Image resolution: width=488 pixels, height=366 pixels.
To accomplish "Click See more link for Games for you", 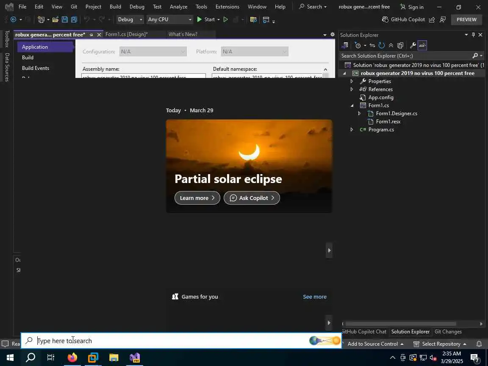I will tap(315, 297).
